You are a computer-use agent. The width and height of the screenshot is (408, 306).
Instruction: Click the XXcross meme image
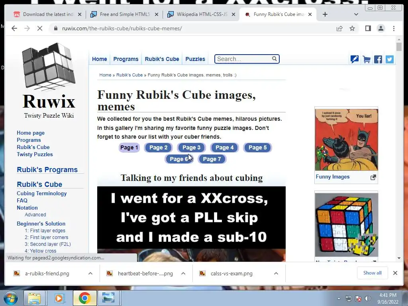pyautogui.click(x=191, y=224)
